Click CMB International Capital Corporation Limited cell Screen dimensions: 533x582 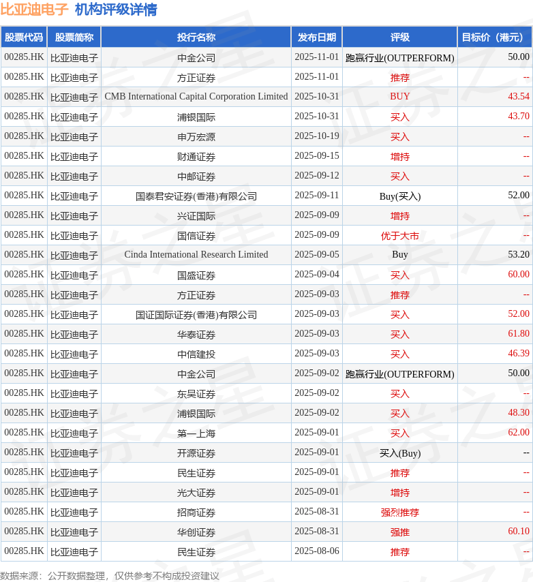pos(196,97)
